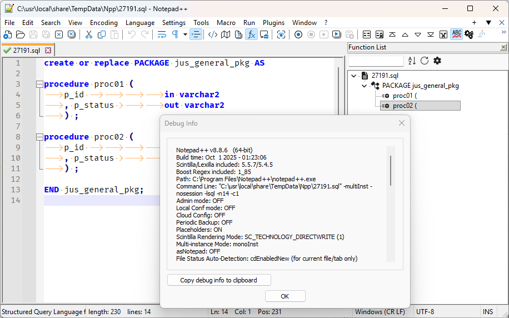Start macro recording with the record icon
Image resolution: width=509 pixels, height=318 pixels.
[298, 34]
